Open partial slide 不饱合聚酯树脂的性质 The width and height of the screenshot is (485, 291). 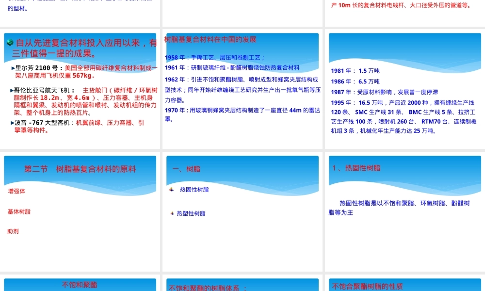coord(405,283)
